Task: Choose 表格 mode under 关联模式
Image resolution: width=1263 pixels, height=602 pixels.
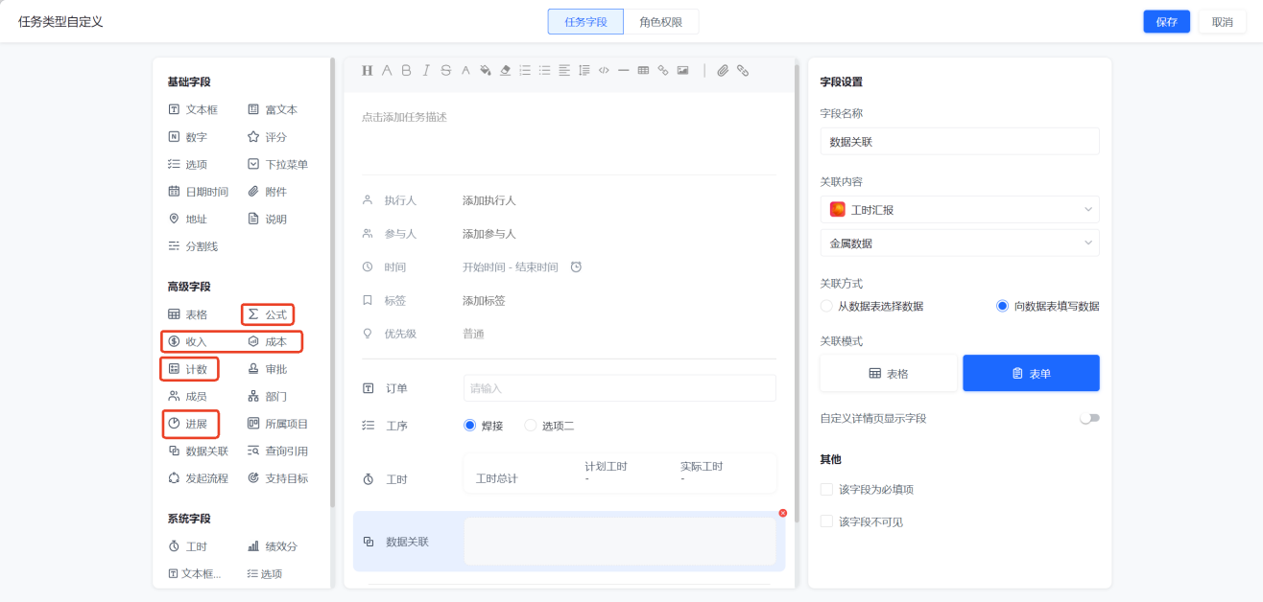Action: 889,374
